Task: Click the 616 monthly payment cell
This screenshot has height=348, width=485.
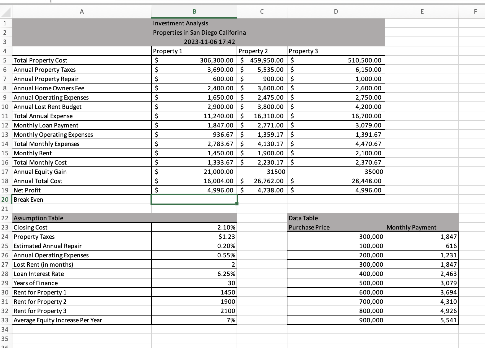Action: (422, 246)
